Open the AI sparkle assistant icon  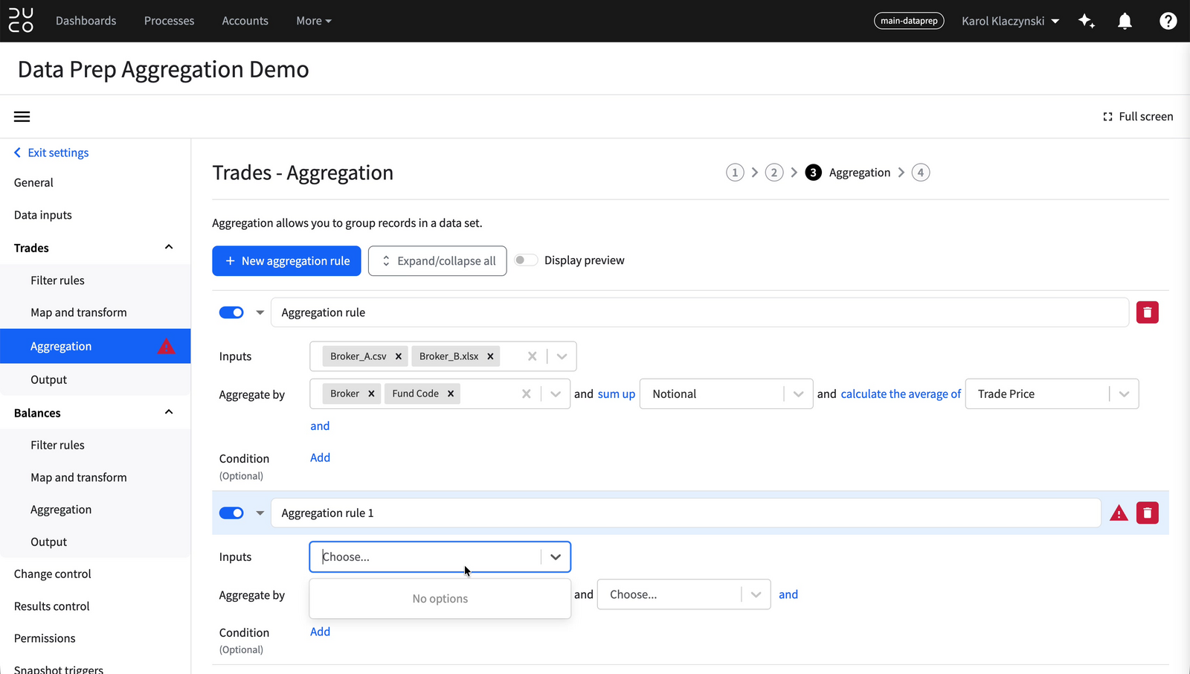point(1087,21)
